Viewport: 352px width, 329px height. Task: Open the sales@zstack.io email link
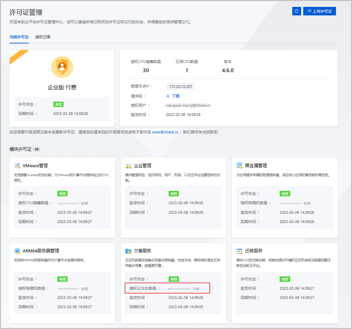(x=165, y=132)
